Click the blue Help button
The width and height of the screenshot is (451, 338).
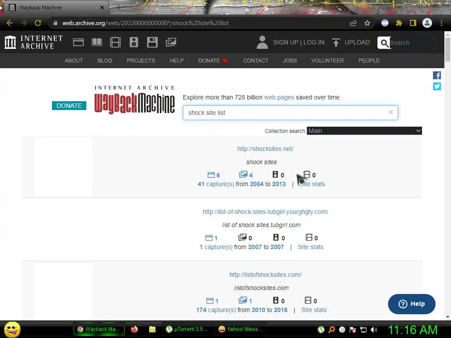click(412, 304)
